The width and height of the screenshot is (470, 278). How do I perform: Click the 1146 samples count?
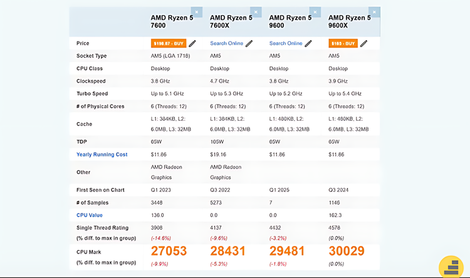(x=334, y=202)
